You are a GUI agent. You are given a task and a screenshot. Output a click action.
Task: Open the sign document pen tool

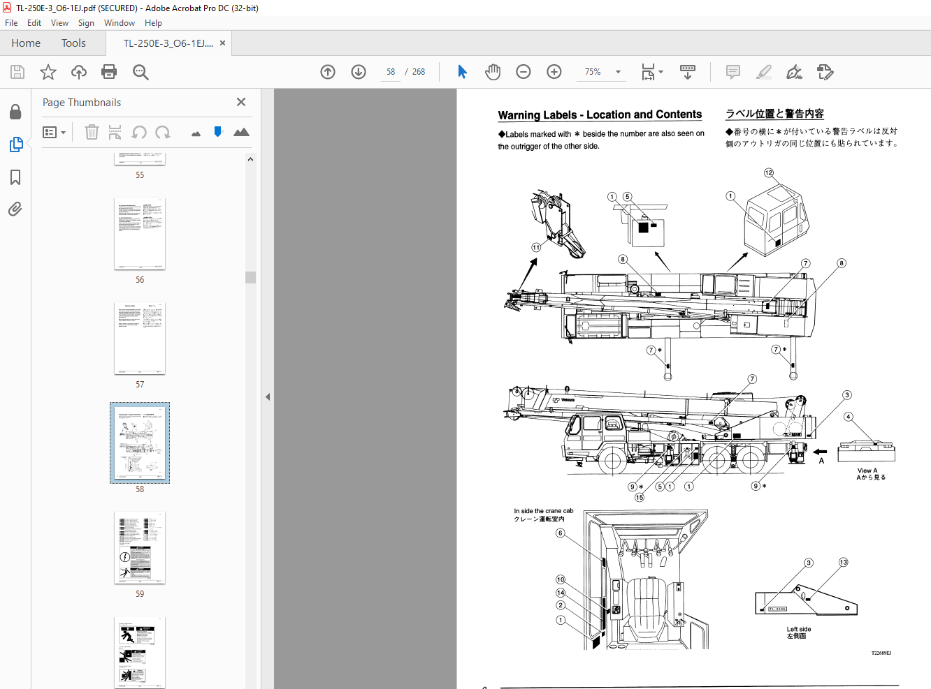coord(795,72)
